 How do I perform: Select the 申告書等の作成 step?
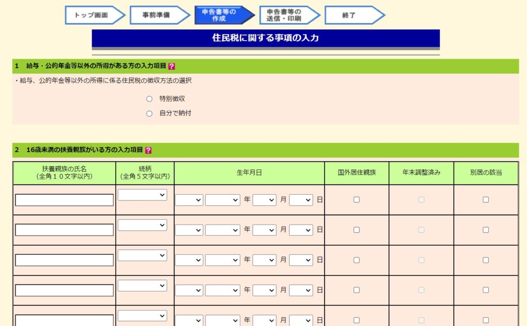pos(224,15)
